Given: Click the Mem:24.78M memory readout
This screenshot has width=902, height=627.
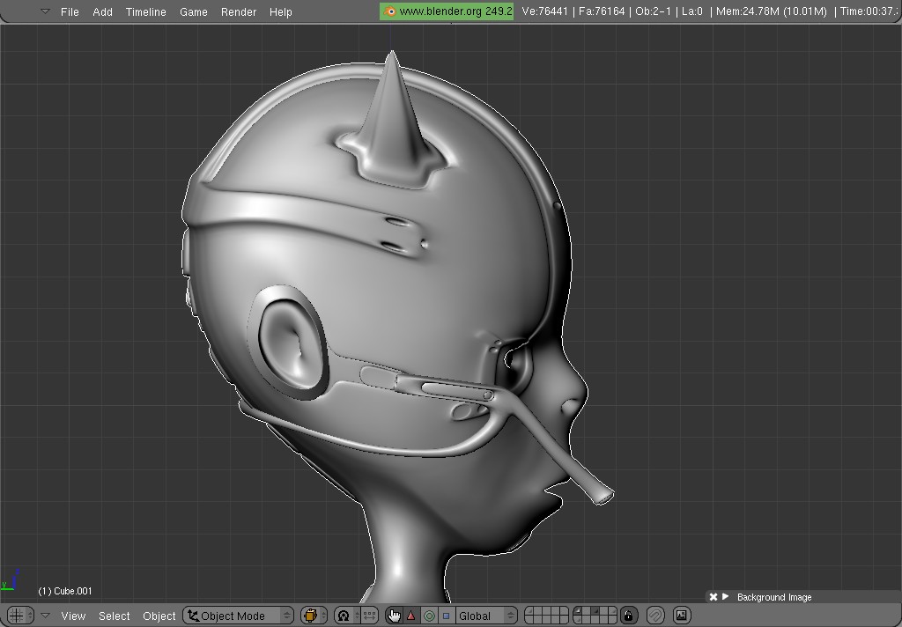Looking at the screenshot, I should (772, 11).
